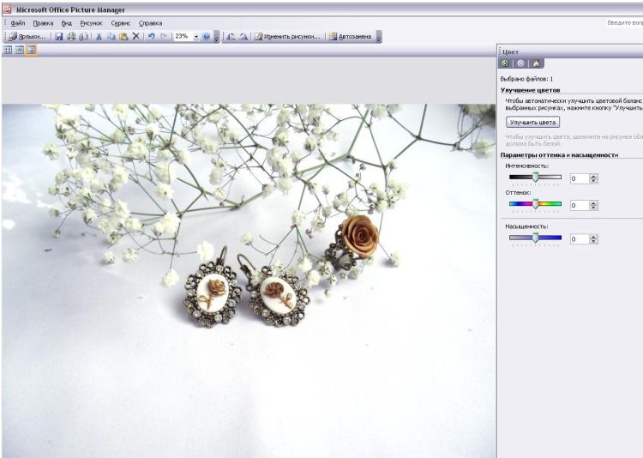Click the Save (floppy disk) toolbar icon

59,37
